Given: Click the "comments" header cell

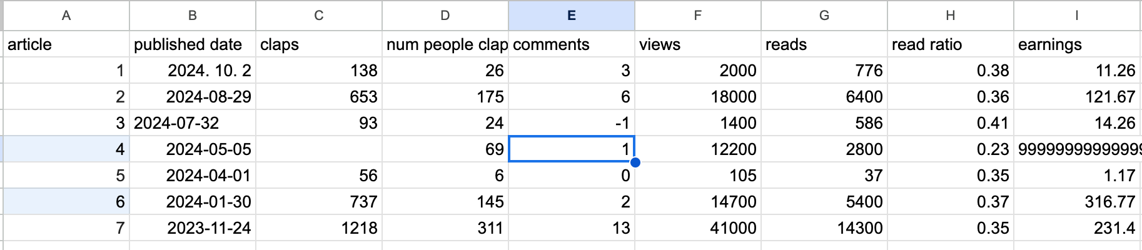Looking at the screenshot, I should [571, 44].
